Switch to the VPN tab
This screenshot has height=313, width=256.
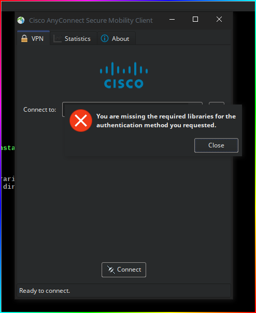(33, 38)
